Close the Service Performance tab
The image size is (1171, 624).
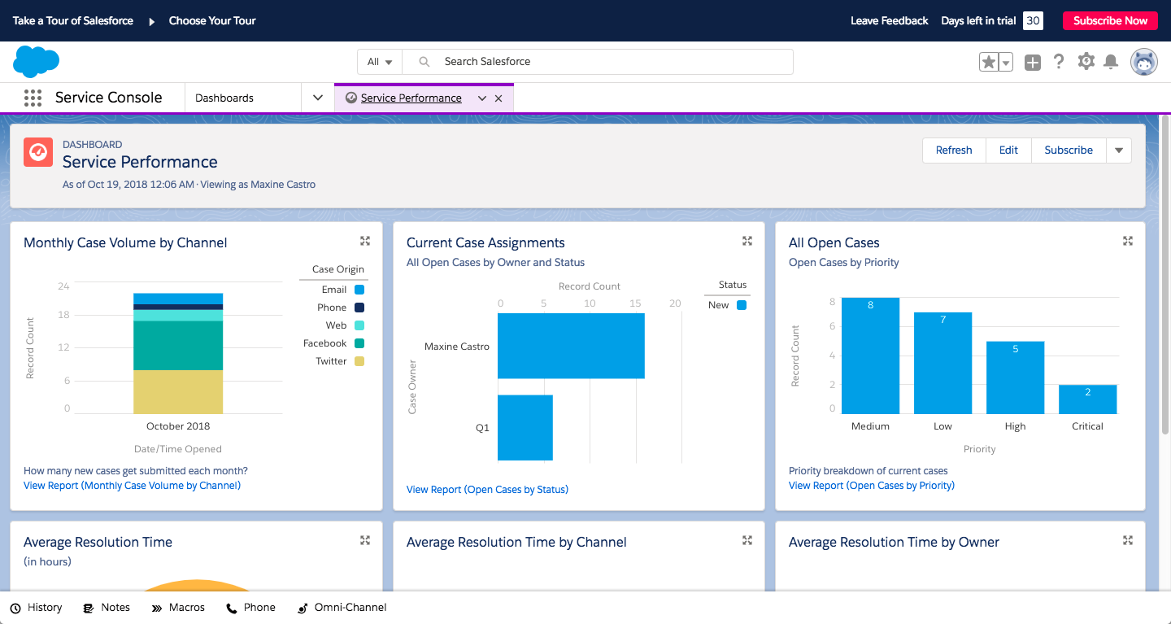(x=498, y=98)
